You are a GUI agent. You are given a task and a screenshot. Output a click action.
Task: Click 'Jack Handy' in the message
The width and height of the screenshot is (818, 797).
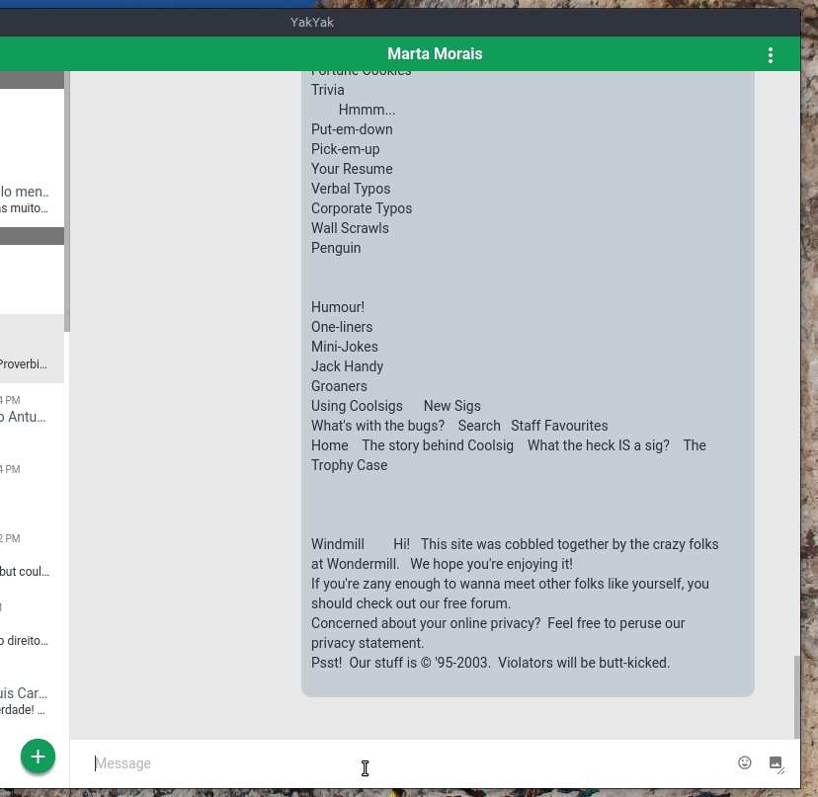click(x=347, y=366)
